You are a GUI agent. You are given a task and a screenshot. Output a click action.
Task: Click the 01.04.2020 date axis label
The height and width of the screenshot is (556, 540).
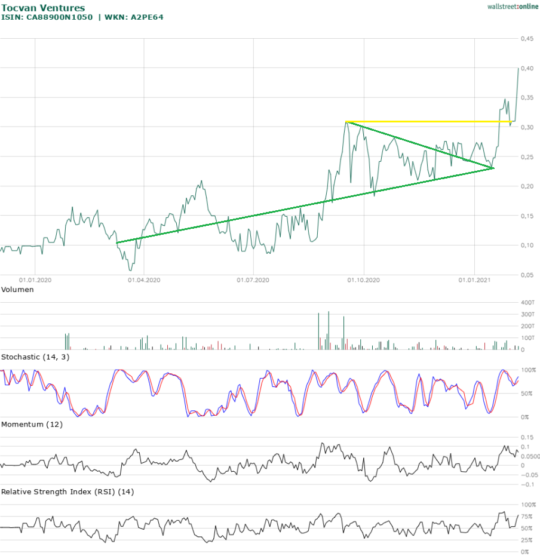144,280
